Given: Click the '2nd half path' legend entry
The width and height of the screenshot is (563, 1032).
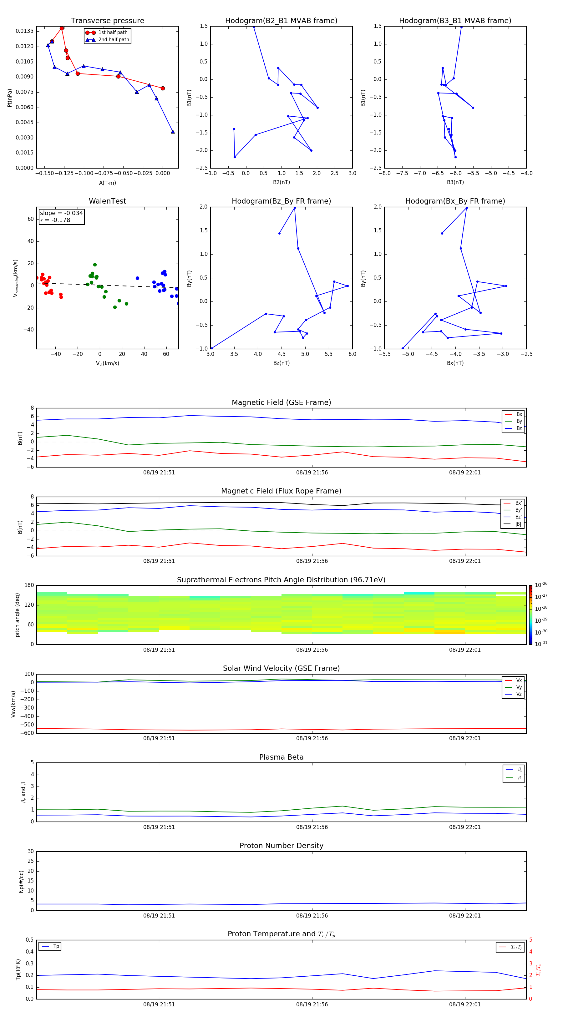Looking at the screenshot, I should pos(107,40).
